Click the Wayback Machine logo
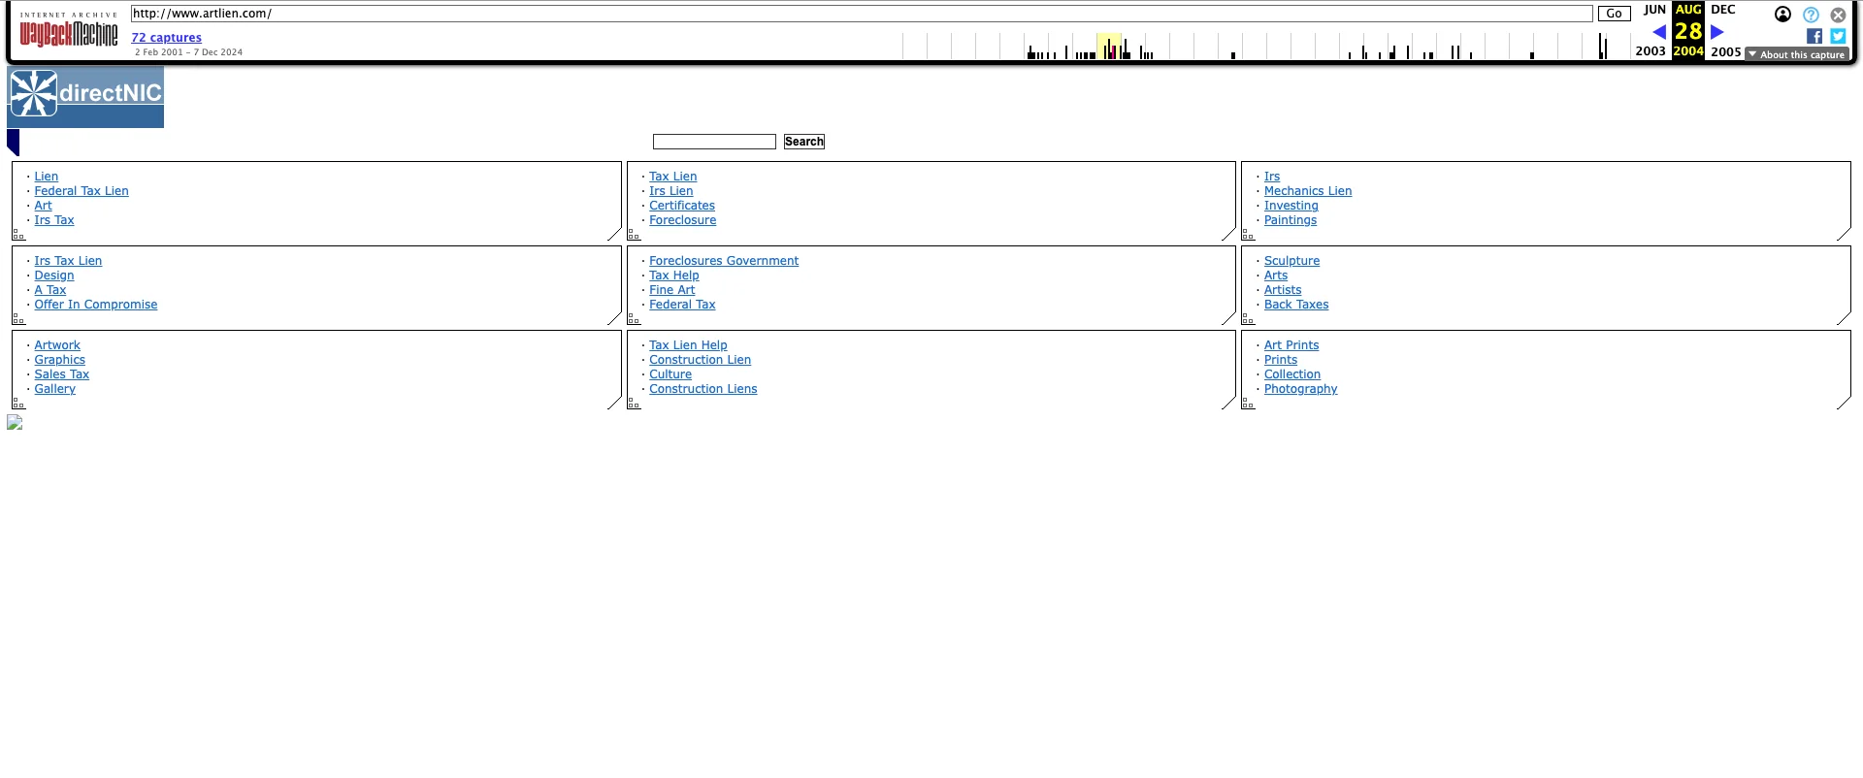This screenshot has height=778, width=1863. coord(69,34)
